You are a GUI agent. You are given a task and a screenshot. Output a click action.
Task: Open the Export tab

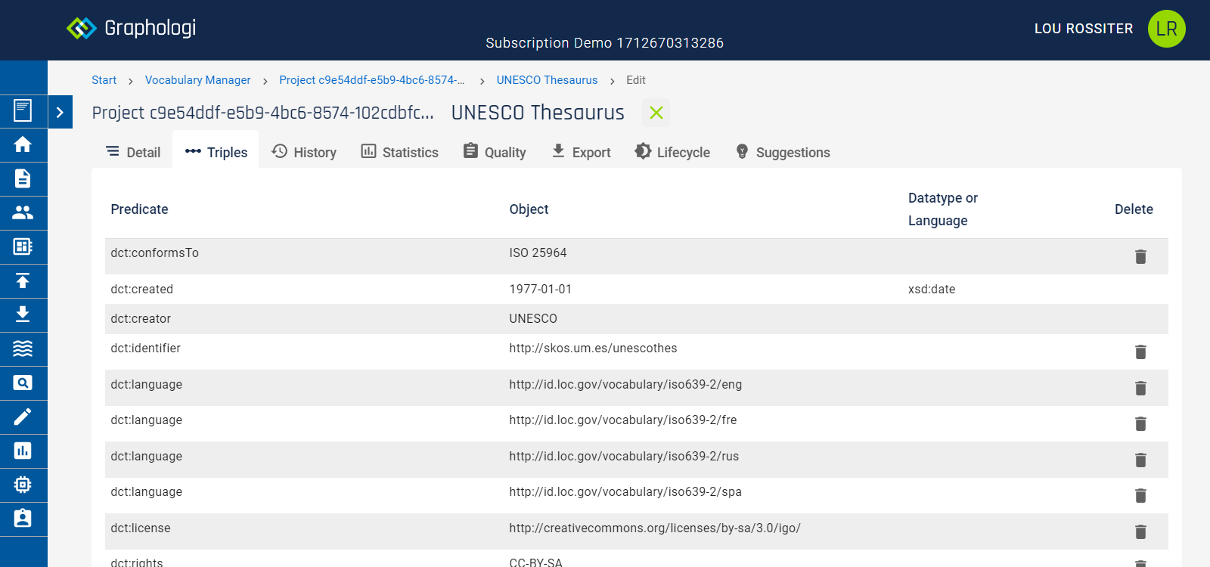pyautogui.click(x=581, y=152)
